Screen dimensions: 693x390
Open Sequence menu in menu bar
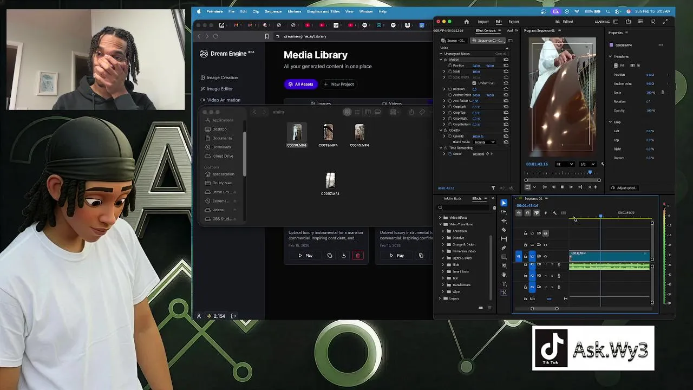click(x=273, y=11)
